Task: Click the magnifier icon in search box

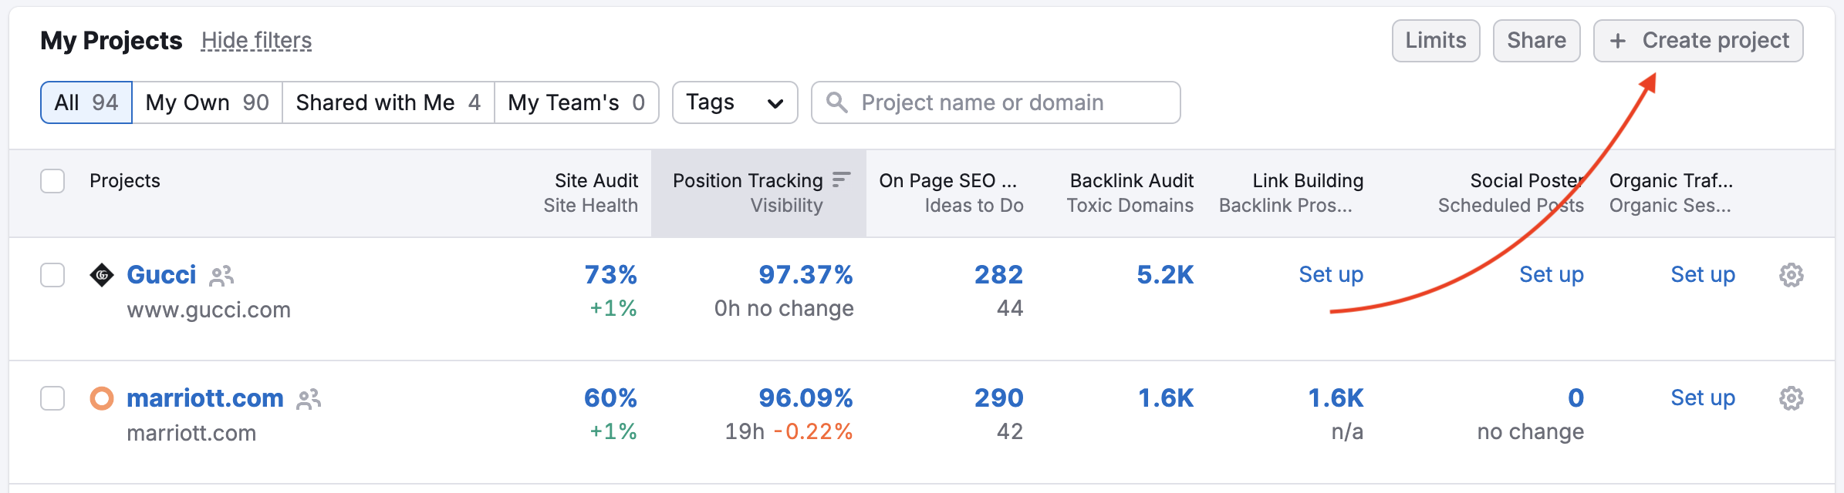Action: pyautogui.click(x=836, y=102)
